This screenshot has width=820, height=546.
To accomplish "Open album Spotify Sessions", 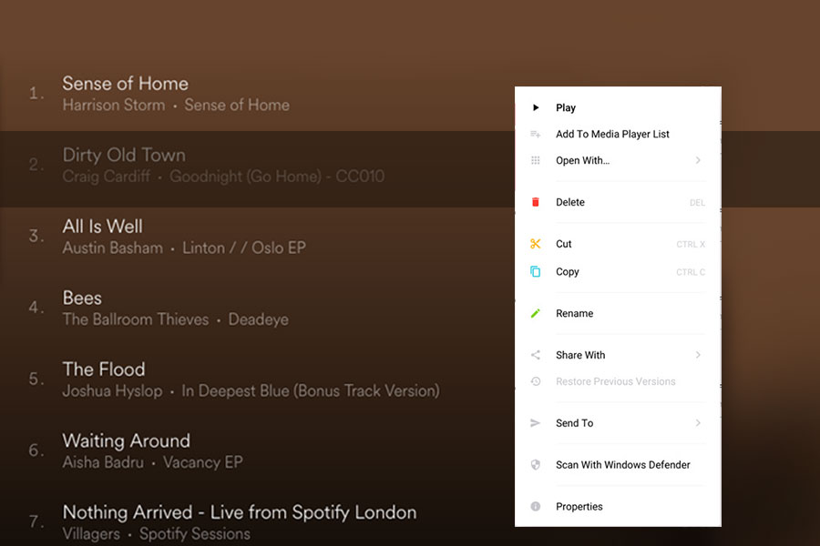I will pyautogui.click(x=195, y=534).
